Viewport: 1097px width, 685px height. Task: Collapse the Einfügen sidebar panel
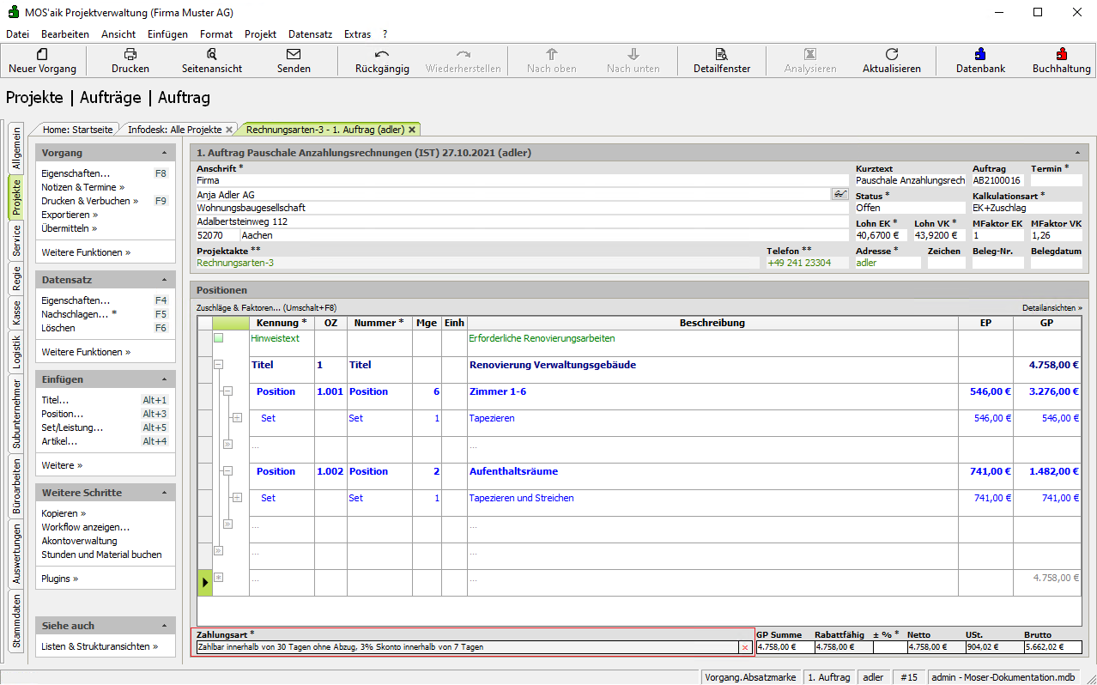point(164,379)
